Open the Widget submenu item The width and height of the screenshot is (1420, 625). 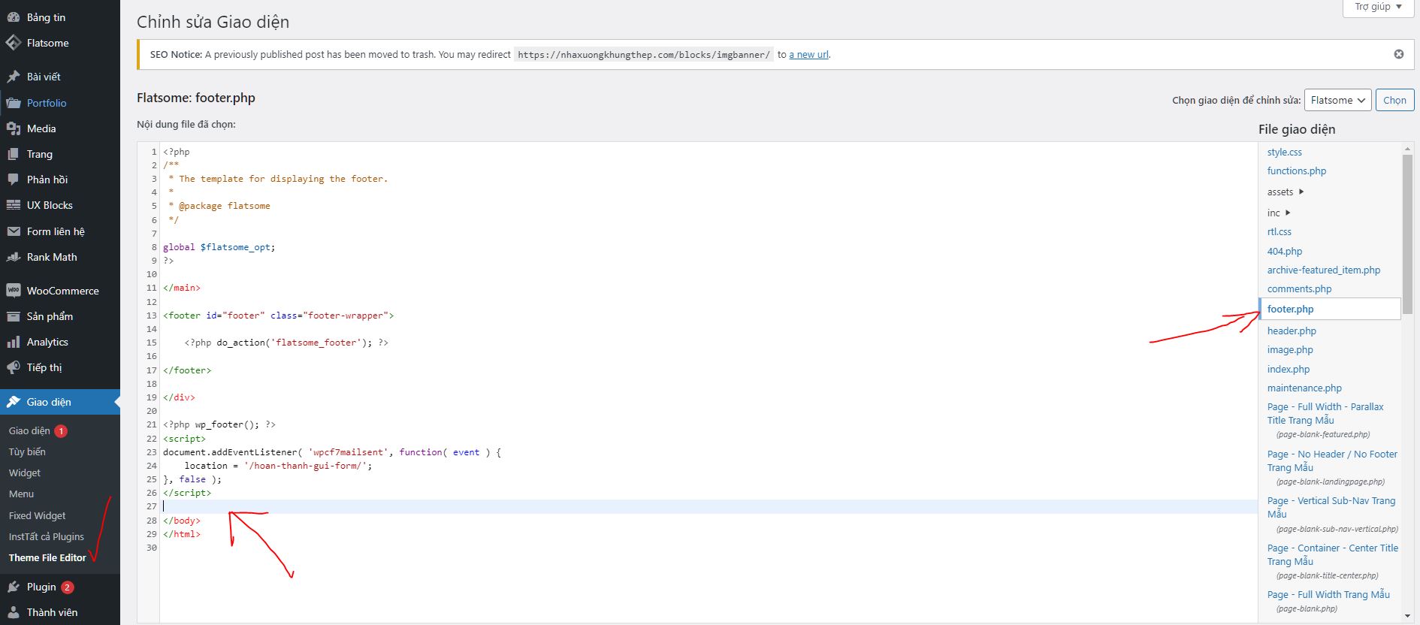point(25,473)
